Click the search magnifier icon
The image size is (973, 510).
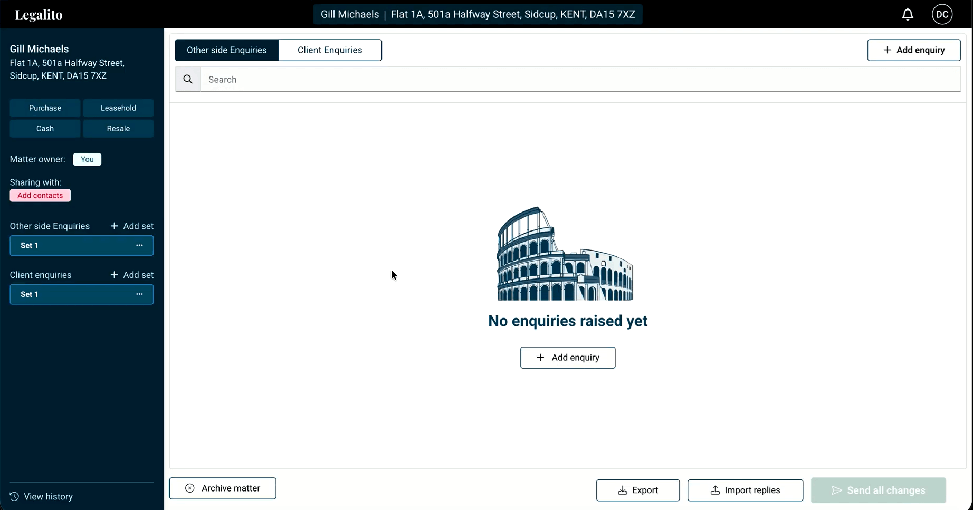188,80
